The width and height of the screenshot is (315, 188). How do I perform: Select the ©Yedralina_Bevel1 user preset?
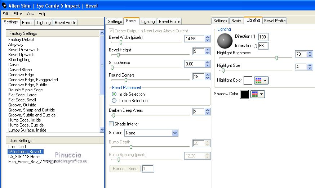26,152
